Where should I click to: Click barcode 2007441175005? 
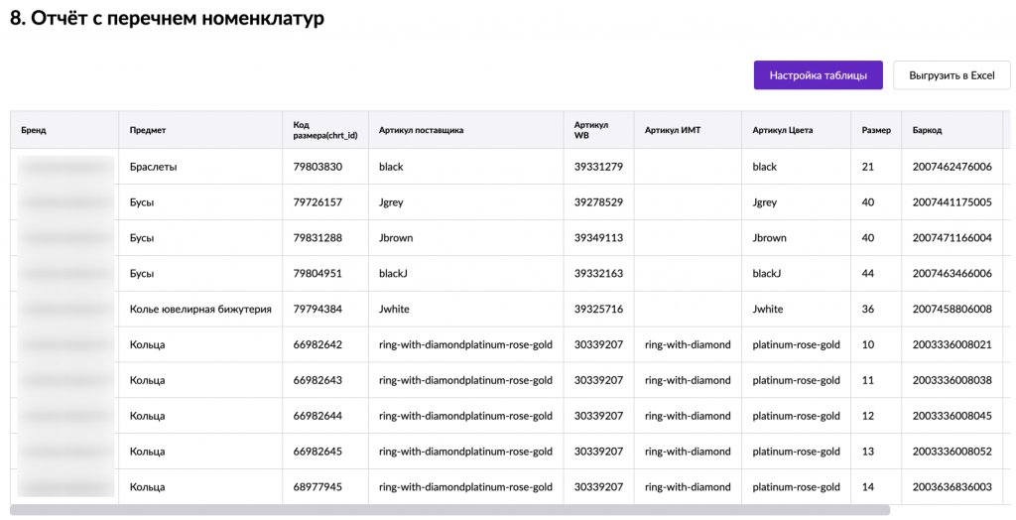pyautogui.click(x=952, y=202)
